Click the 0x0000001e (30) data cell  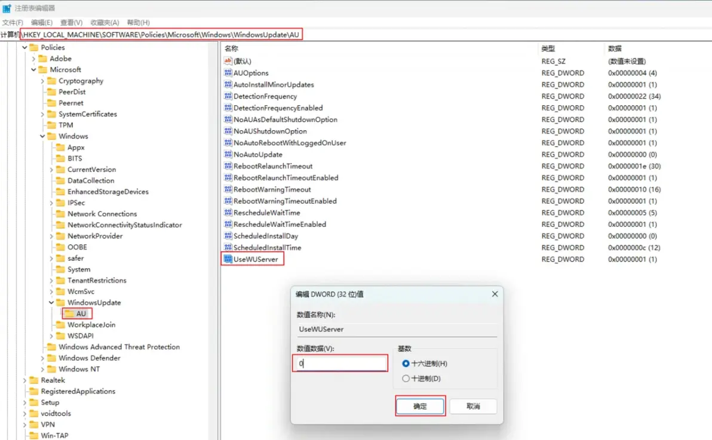[x=634, y=166]
